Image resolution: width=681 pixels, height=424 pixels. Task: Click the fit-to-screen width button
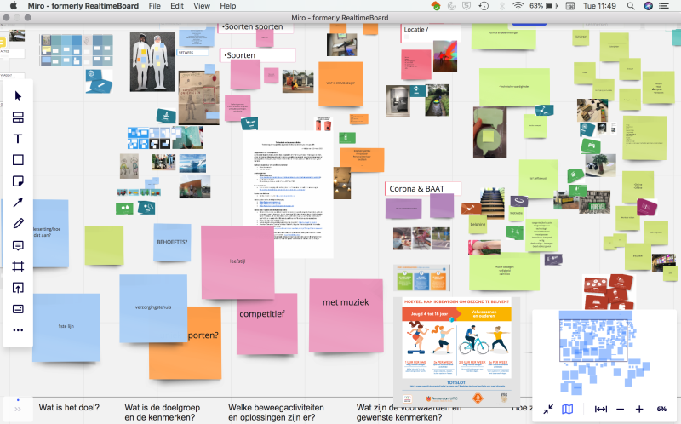[x=601, y=410]
